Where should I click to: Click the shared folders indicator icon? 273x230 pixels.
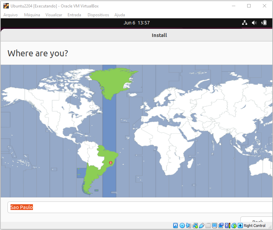(x=208, y=226)
